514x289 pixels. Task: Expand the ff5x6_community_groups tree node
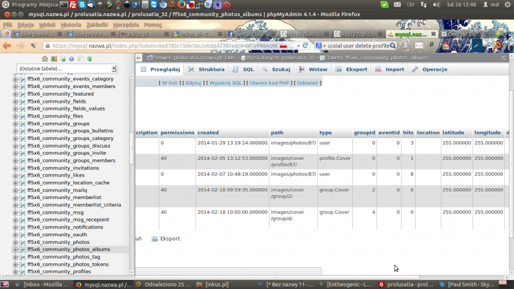(16, 123)
